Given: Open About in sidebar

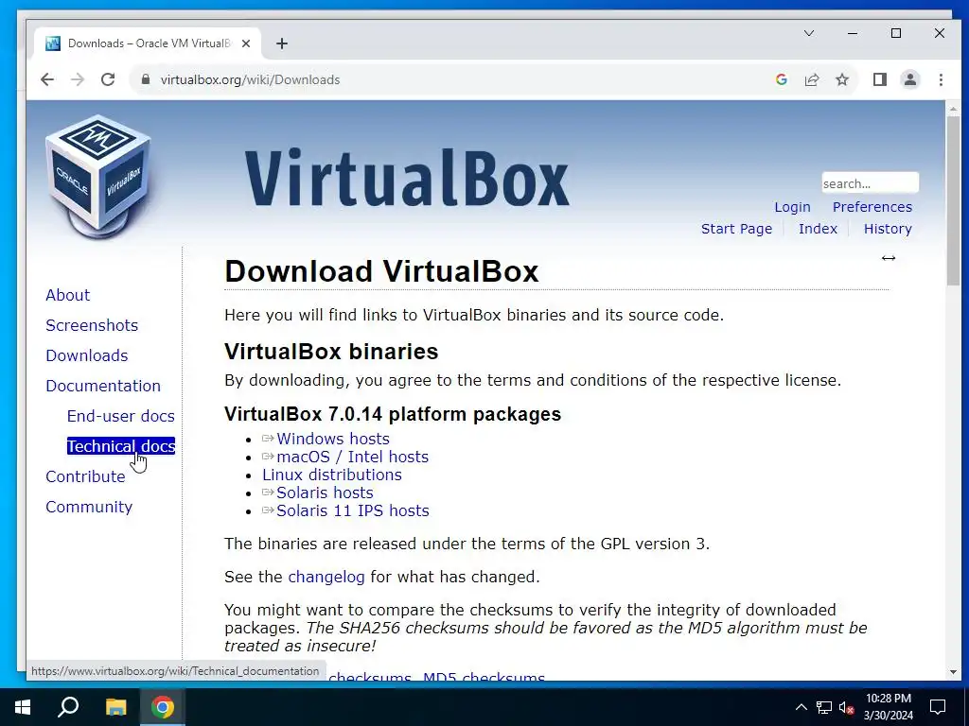Looking at the screenshot, I should [x=68, y=295].
